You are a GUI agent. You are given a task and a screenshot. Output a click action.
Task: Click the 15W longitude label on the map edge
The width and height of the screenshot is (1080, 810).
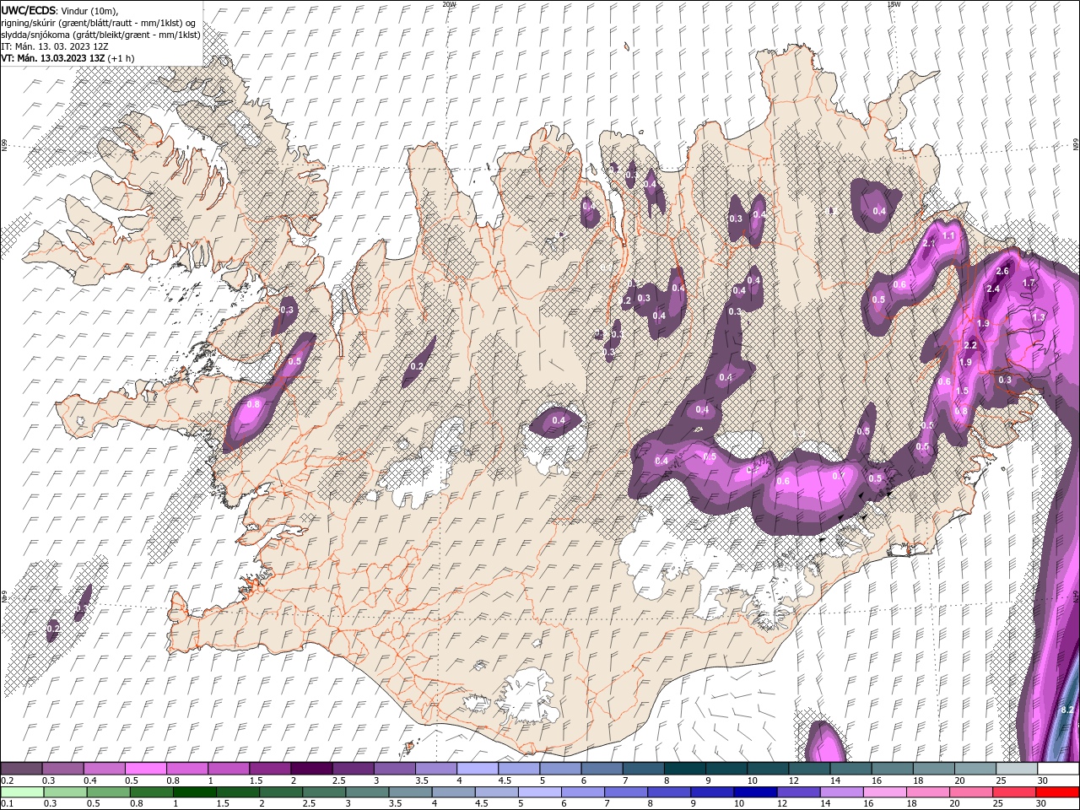point(894,4)
